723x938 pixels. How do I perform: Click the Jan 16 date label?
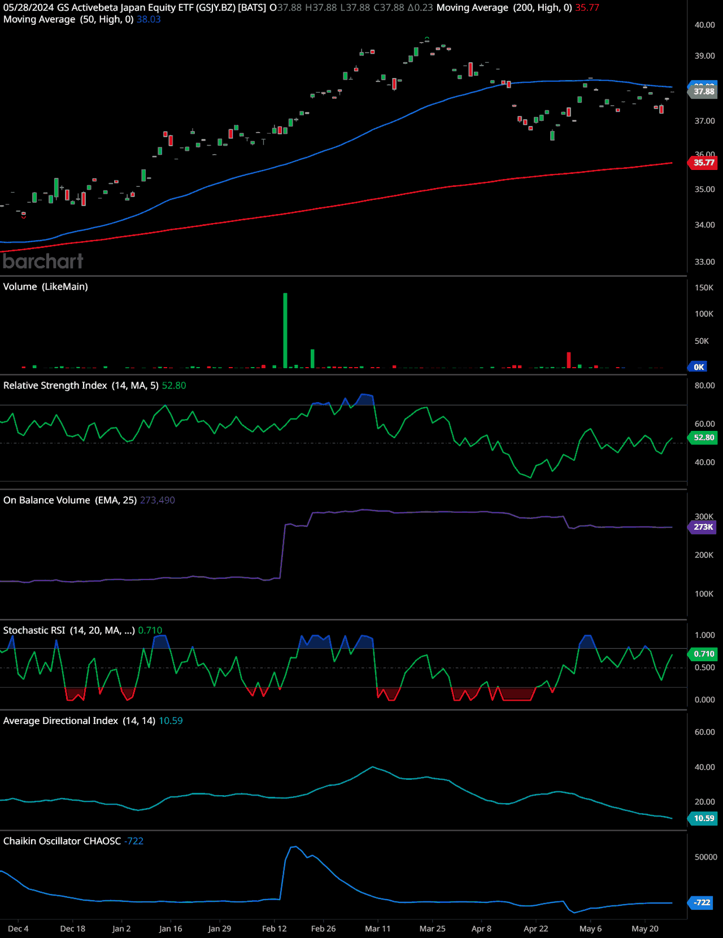171,928
